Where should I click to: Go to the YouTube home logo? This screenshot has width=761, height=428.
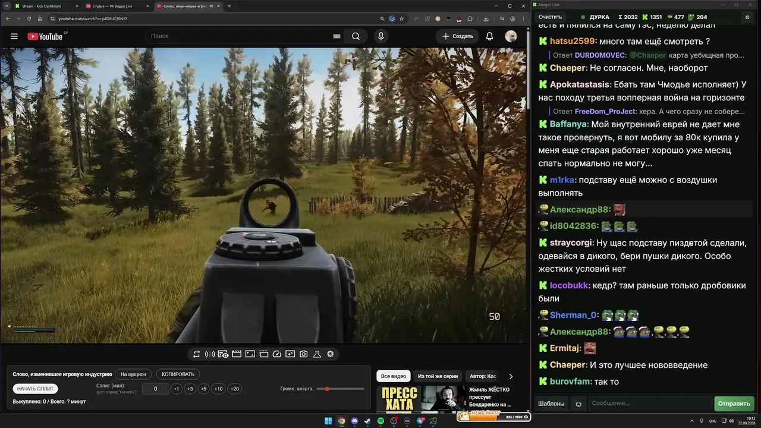[45, 36]
